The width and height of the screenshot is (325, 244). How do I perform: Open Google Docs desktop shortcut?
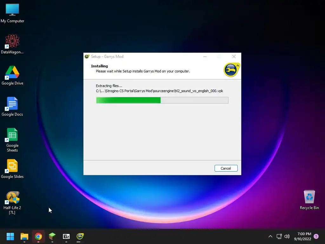tap(12, 106)
